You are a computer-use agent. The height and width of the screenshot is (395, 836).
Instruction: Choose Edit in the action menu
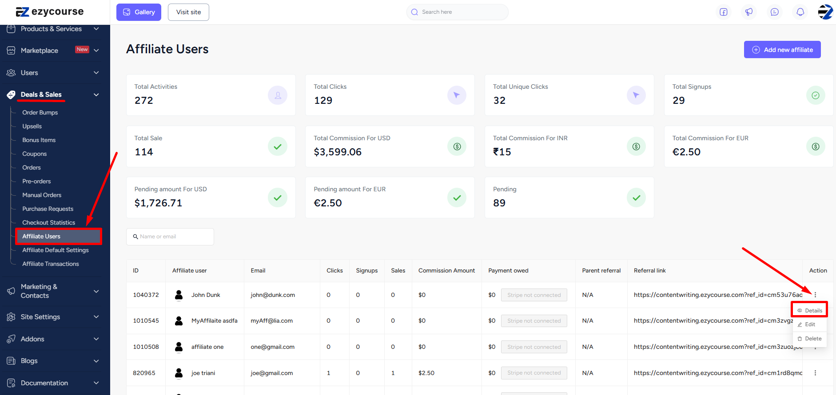[809, 324]
